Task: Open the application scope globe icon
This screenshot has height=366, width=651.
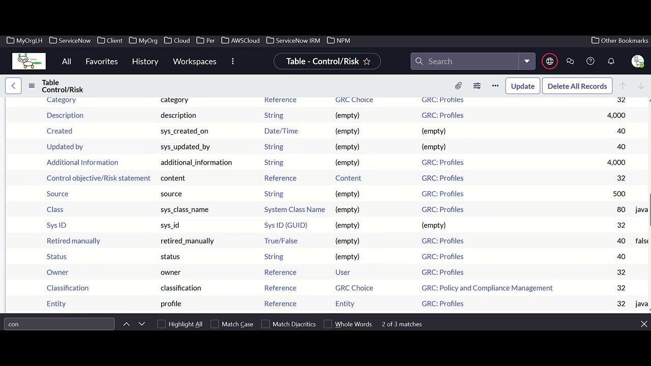Action: click(x=550, y=62)
